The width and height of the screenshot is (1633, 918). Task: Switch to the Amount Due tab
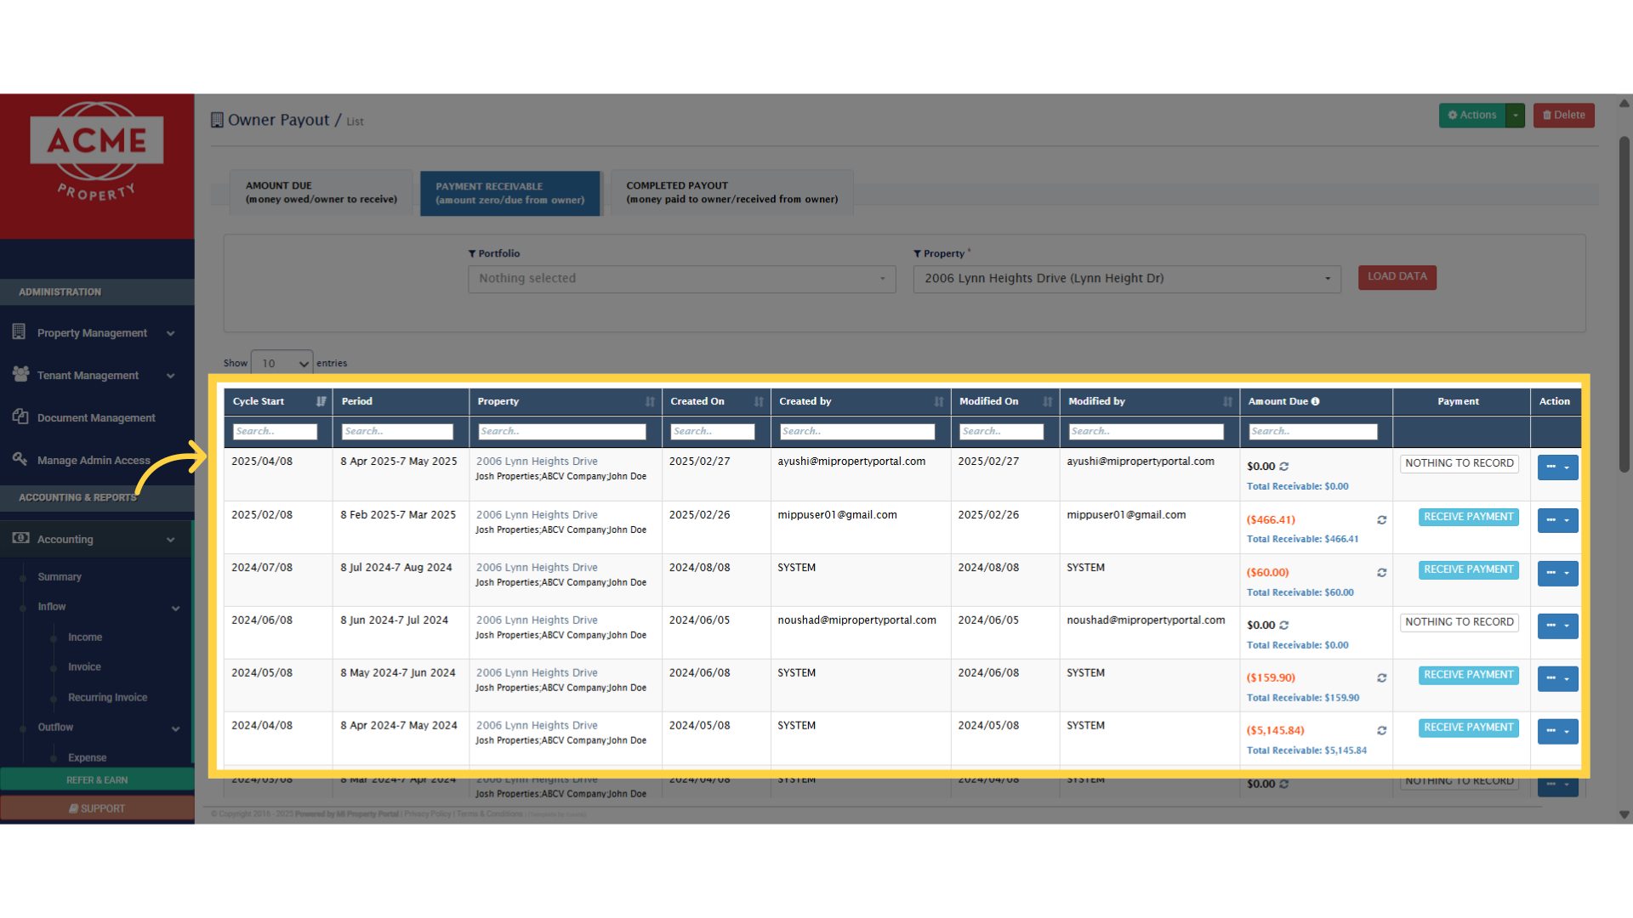[x=321, y=192]
